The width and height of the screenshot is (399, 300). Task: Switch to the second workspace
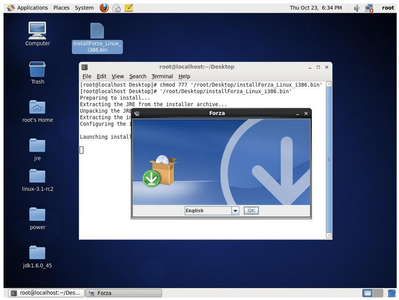(x=378, y=293)
